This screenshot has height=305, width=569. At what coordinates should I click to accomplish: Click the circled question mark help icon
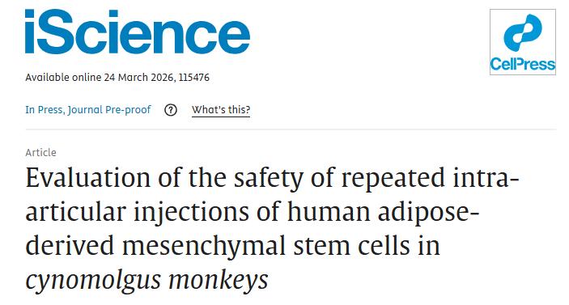[x=171, y=110]
